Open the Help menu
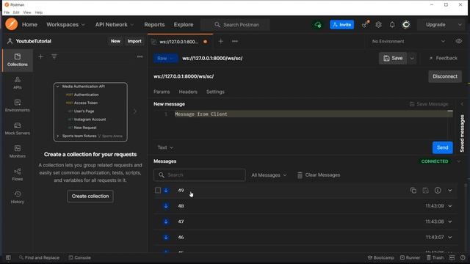The image size is (470, 264). pyautogui.click(x=39, y=12)
